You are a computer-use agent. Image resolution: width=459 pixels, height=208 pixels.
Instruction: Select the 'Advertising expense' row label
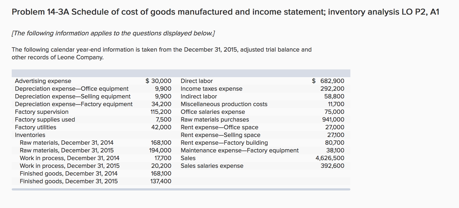(x=43, y=81)
